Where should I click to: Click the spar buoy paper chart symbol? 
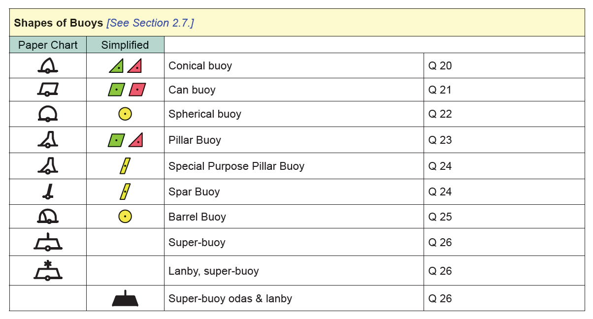tap(48, 191)
